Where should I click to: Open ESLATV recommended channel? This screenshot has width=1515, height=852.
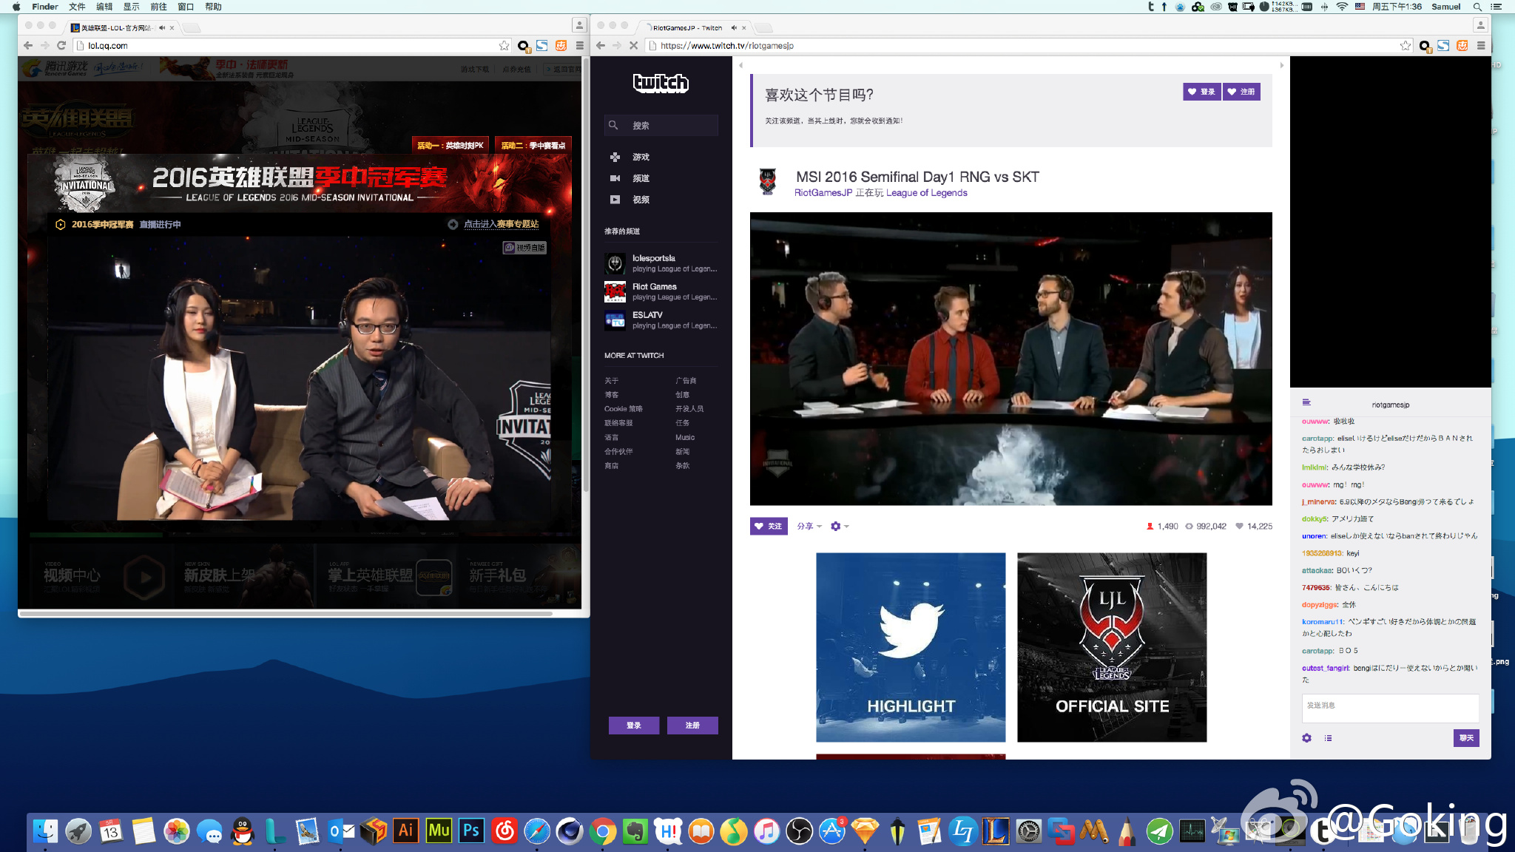pos(661,320)
